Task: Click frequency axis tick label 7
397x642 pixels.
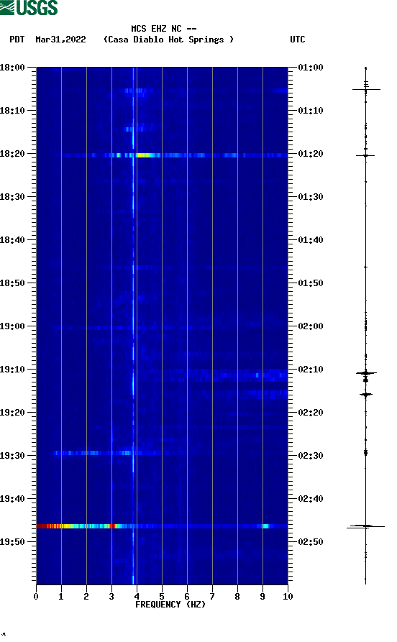Action: [x=212, y=597]
